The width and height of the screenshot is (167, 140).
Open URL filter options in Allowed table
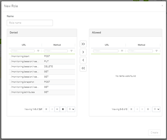tap(122, 51)
